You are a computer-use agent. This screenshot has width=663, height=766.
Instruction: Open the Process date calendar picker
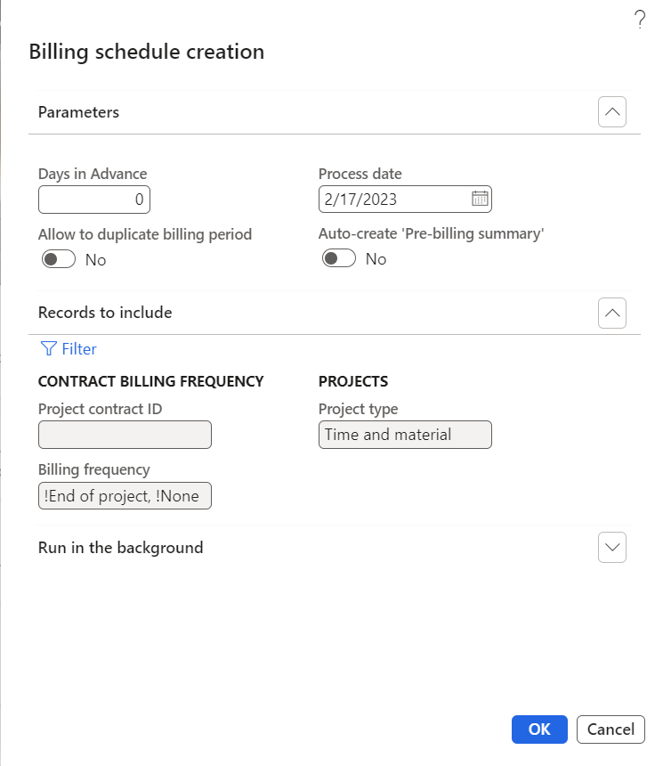480,199
